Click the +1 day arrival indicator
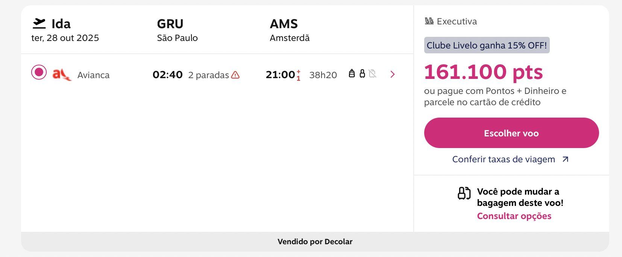Image resolution: width=622 pixels, height=257 pixels. (298, 75)
